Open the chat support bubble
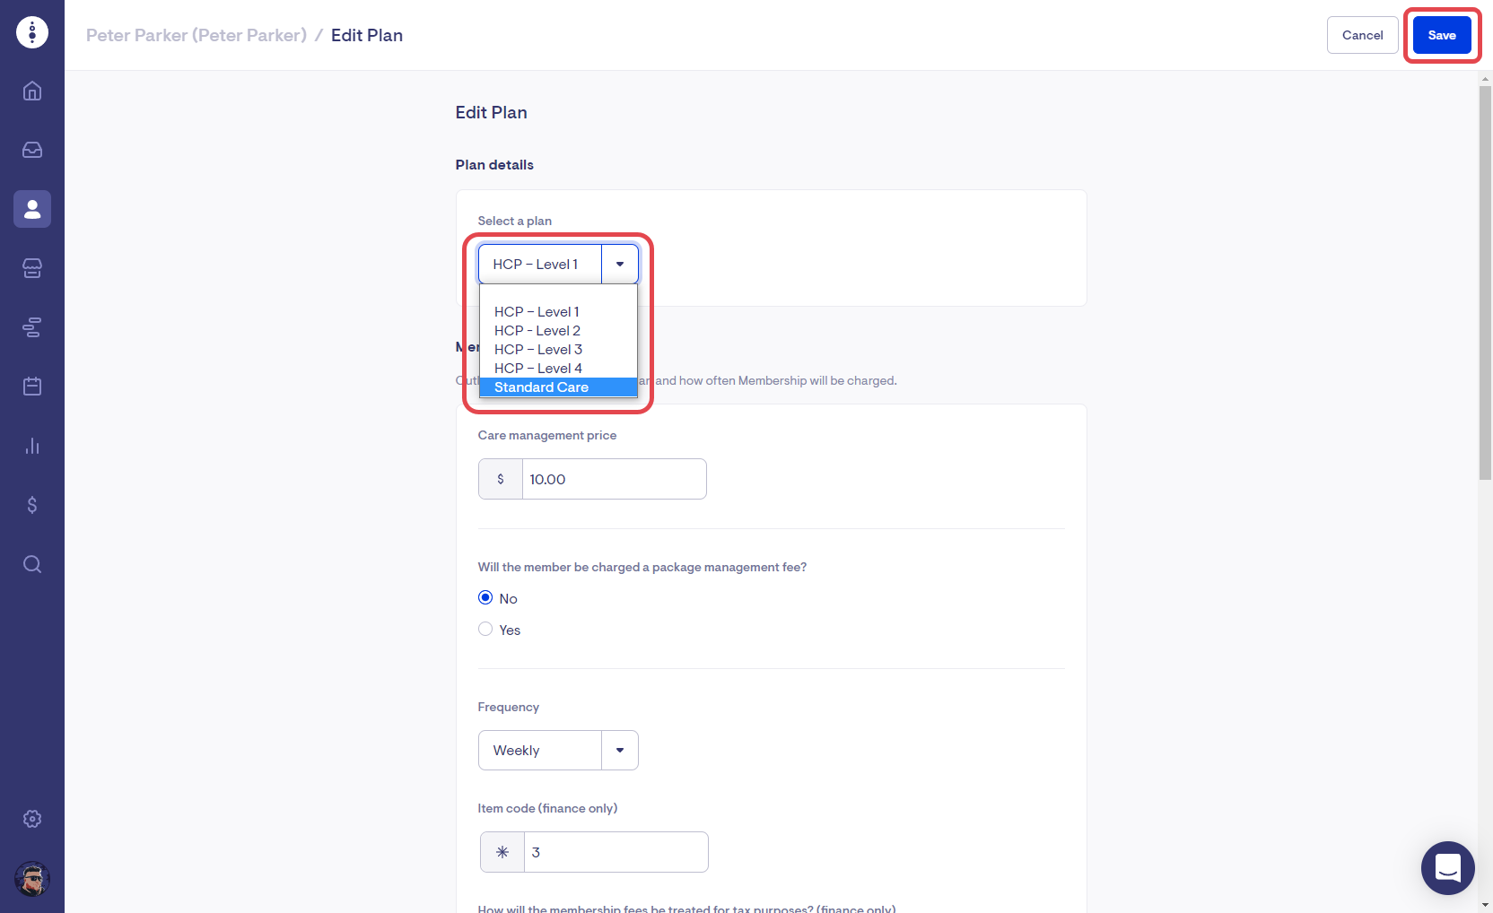The height and width of the screenshot is (913, 1493). click(1447, 867)
